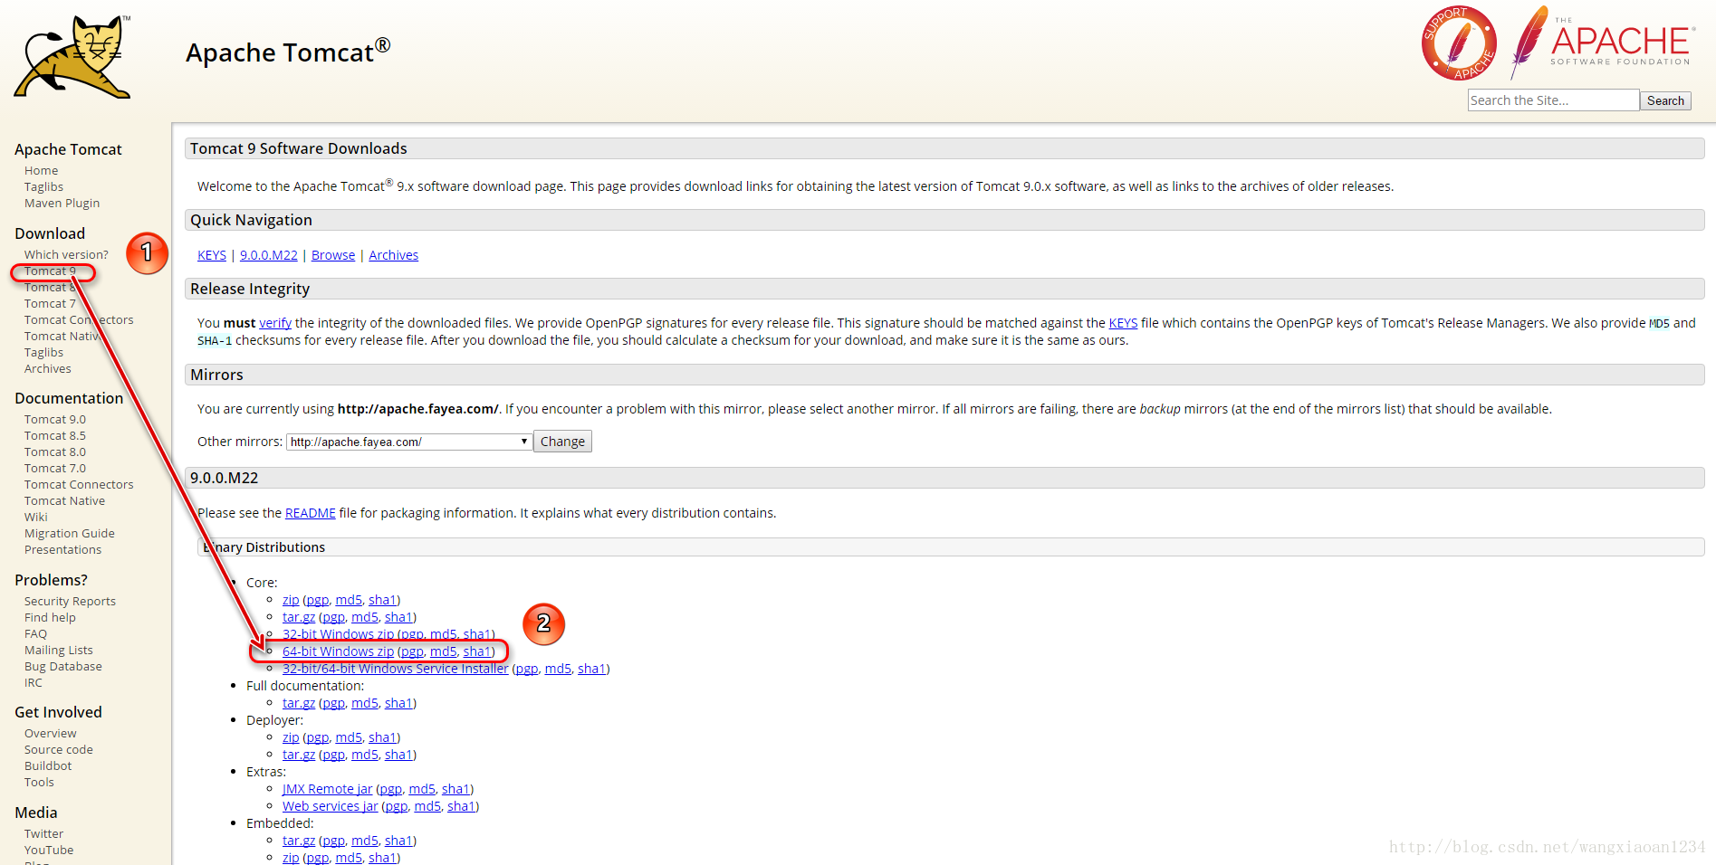Viewport: 1716px width, 865px height.
Task: Open Mailing Lists sidebar link
Action: coord(58,650)
